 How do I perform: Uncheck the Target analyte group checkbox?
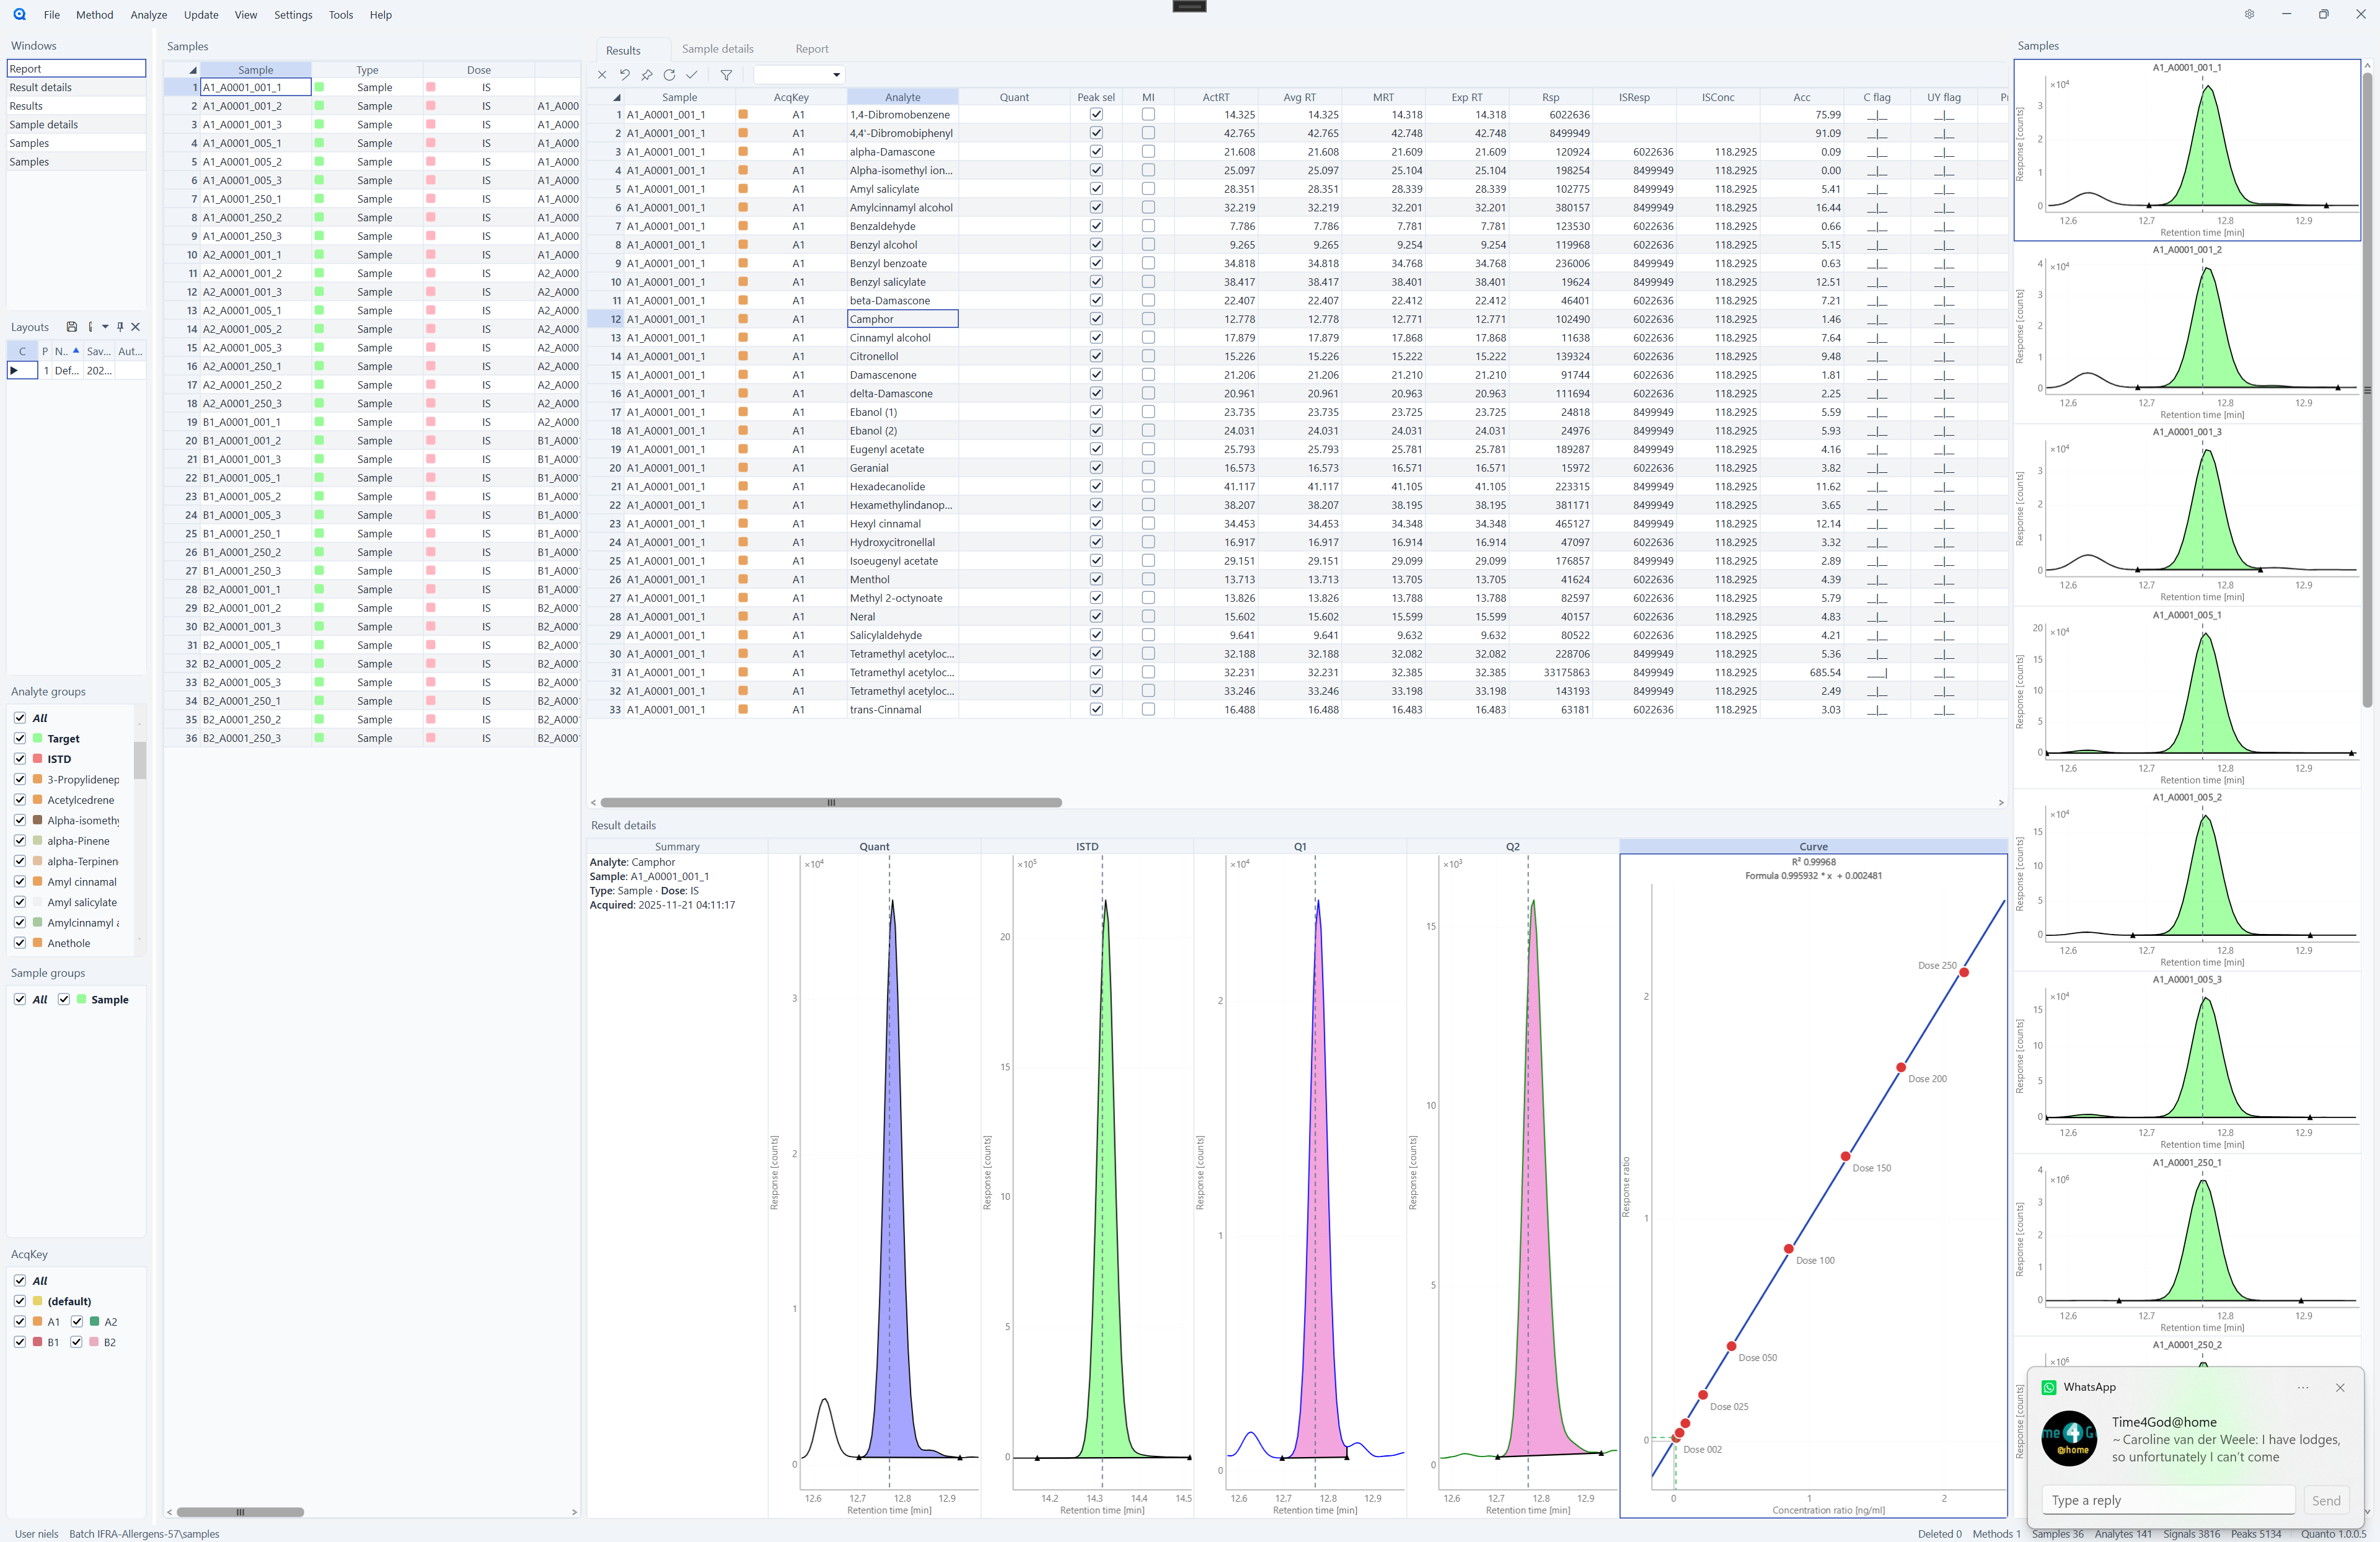coord(20,738)
